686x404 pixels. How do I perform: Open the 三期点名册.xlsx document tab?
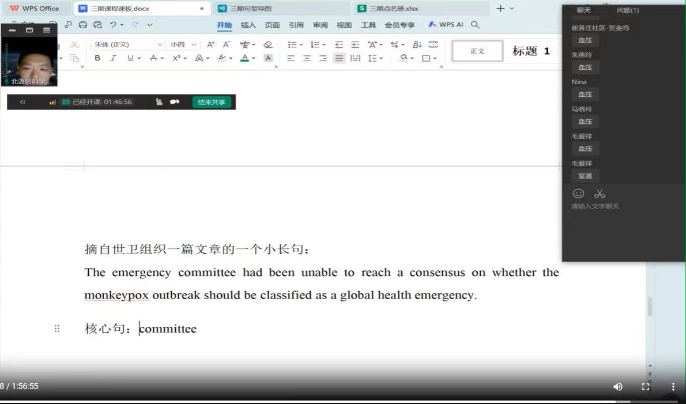(x=394, y=9)
